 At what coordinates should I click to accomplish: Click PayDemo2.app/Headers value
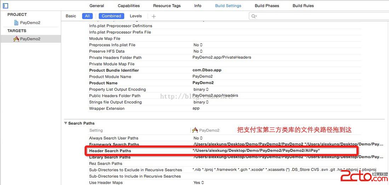point(215,95)
